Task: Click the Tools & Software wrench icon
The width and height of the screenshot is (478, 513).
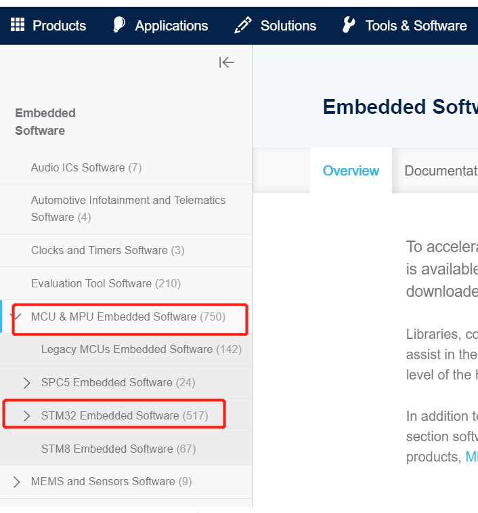Action: [349, 25]
